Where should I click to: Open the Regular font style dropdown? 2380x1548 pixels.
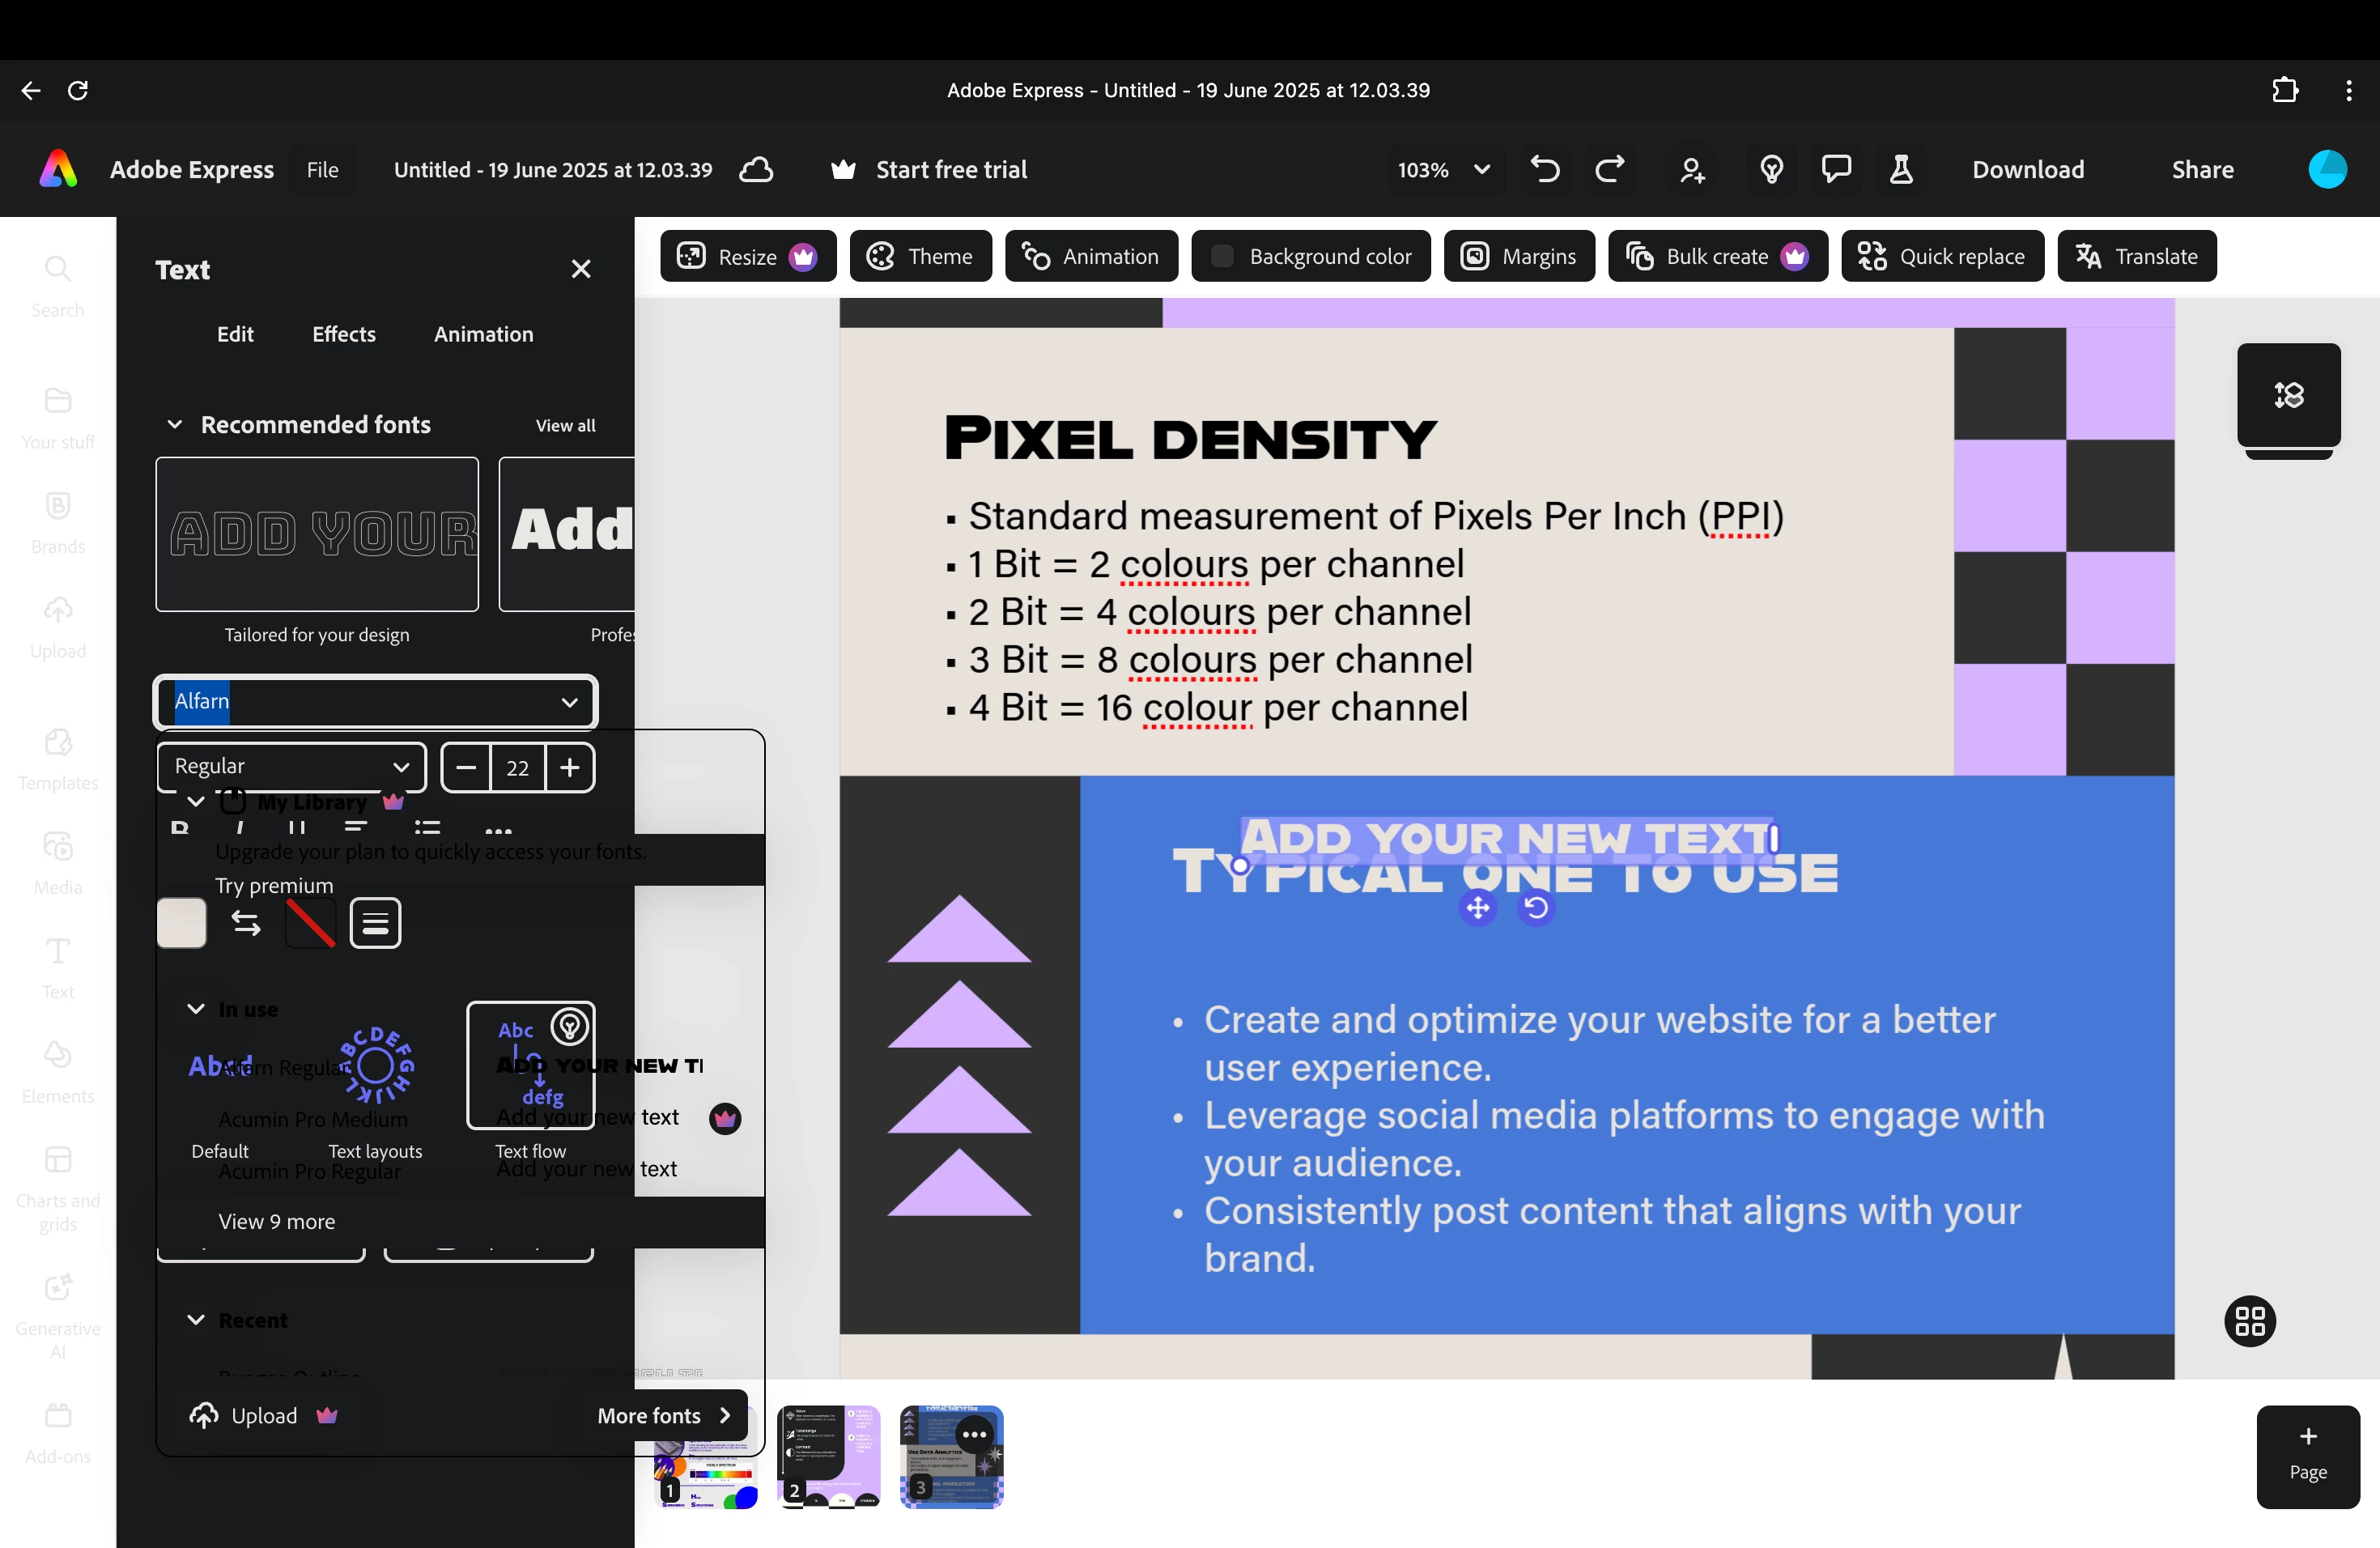point(291,767)
